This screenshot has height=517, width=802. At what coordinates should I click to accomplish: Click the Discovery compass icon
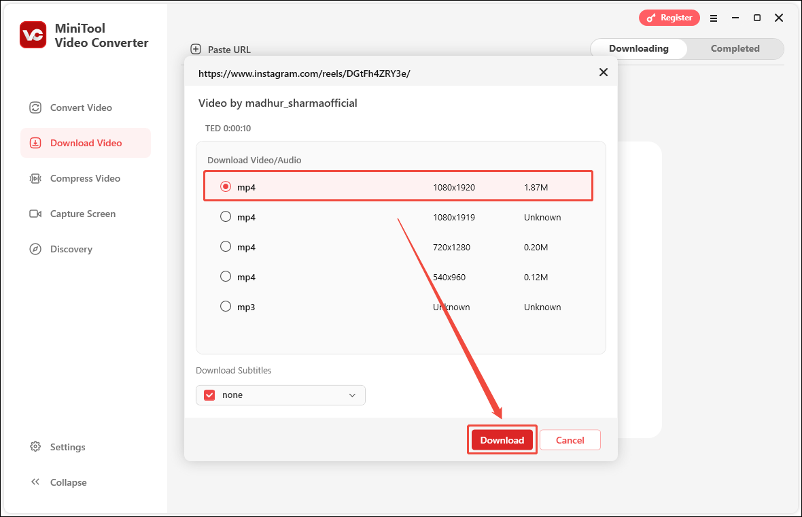click(35, 249)
